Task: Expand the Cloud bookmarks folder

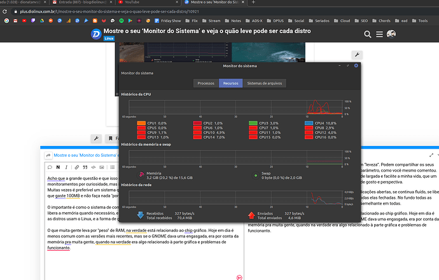Action: pos(342,21)
